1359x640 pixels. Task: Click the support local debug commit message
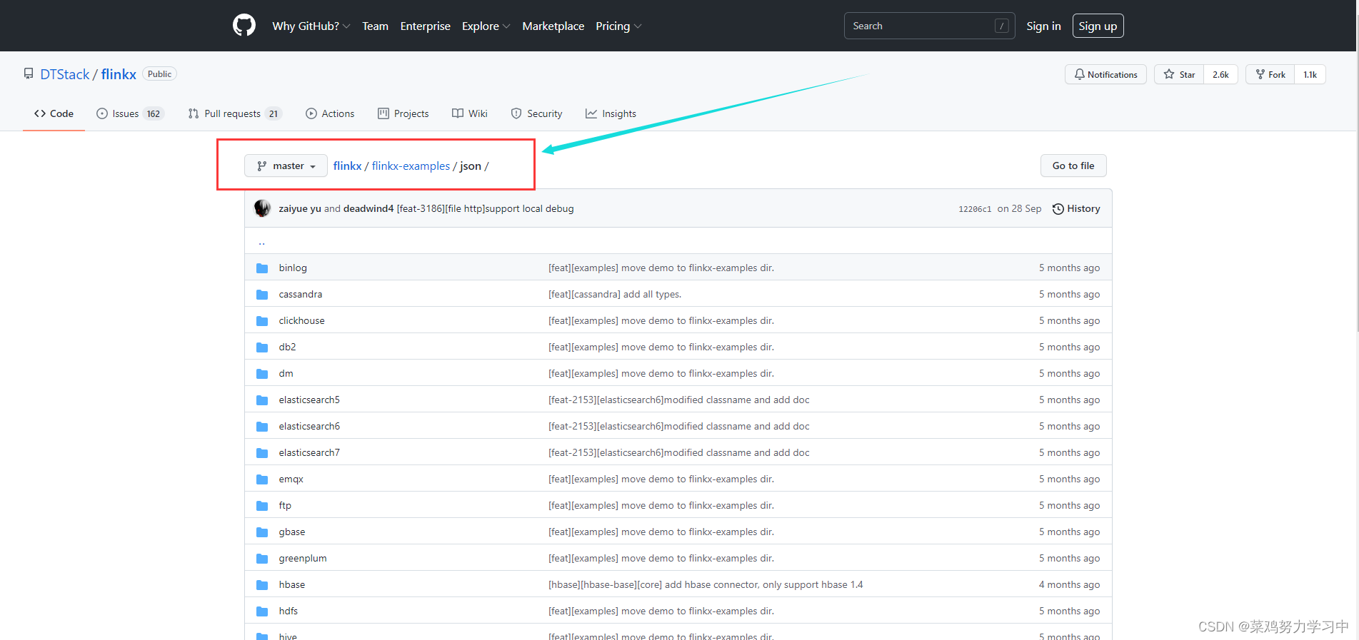[x=486, y=208]
